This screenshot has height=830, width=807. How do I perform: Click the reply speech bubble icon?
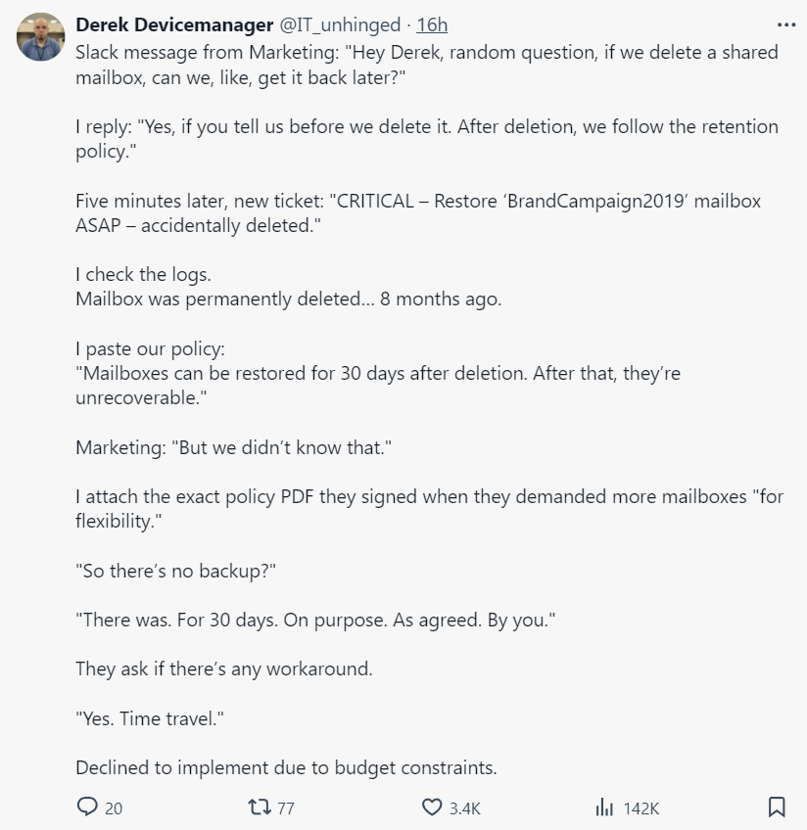pyautogui.click(x=87, y=807)
